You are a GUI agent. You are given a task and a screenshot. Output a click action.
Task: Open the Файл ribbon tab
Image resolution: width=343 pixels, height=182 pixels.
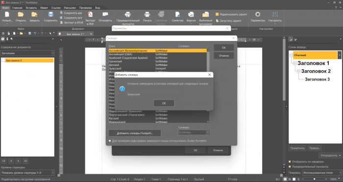point(6,8)
